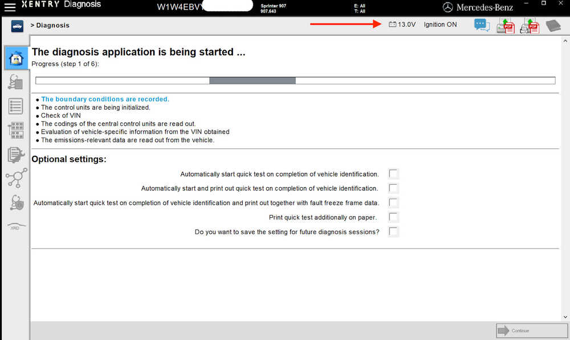Viewport: 570px width, 340px height.
Task: Enable automatically start quick test checkbox
Action: pos(393,174)
